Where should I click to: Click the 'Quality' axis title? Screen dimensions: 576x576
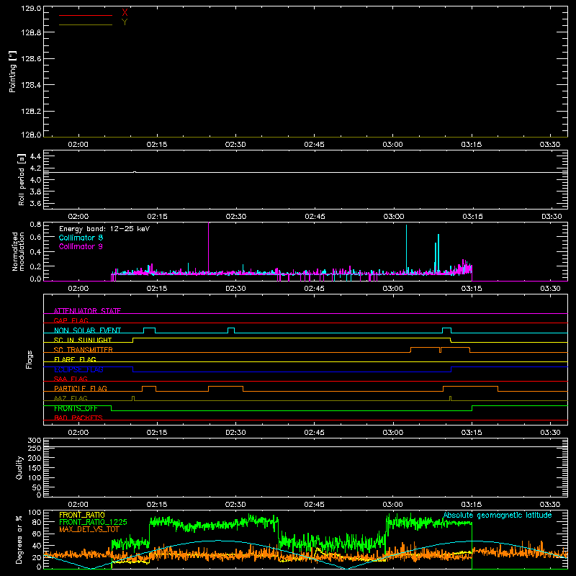coord(19,467)
